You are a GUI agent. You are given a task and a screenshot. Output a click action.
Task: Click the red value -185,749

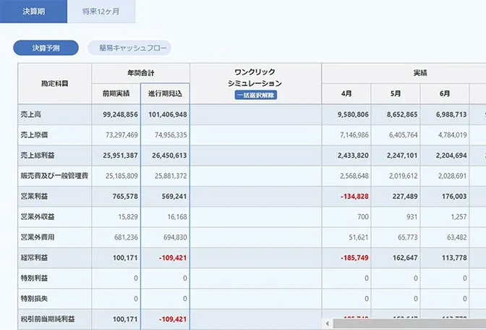point(354,258)
